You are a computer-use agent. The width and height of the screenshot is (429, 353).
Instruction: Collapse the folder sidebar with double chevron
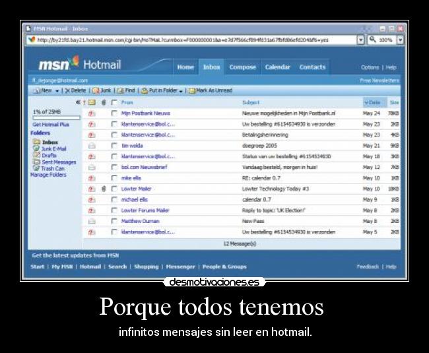[78, 102]
